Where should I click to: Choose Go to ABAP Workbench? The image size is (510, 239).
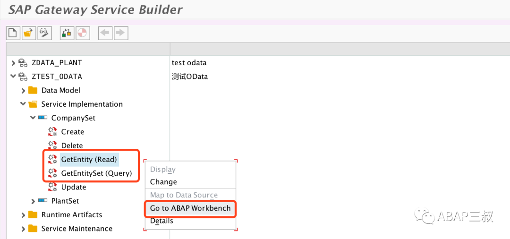[x=190, y=208]
